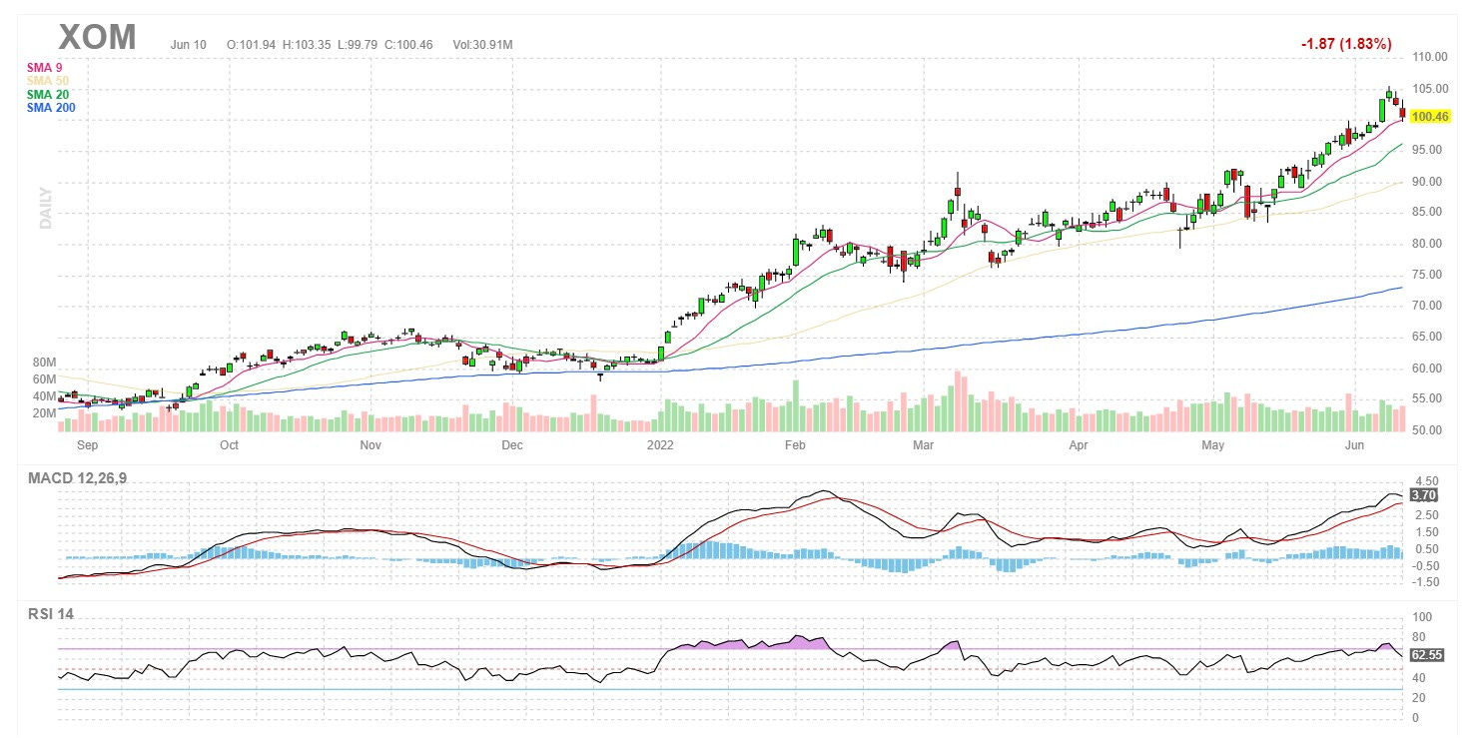Click the high price H:103.35
The image size is (1480, 738).
pyautogui.click(x=307, y=45)
